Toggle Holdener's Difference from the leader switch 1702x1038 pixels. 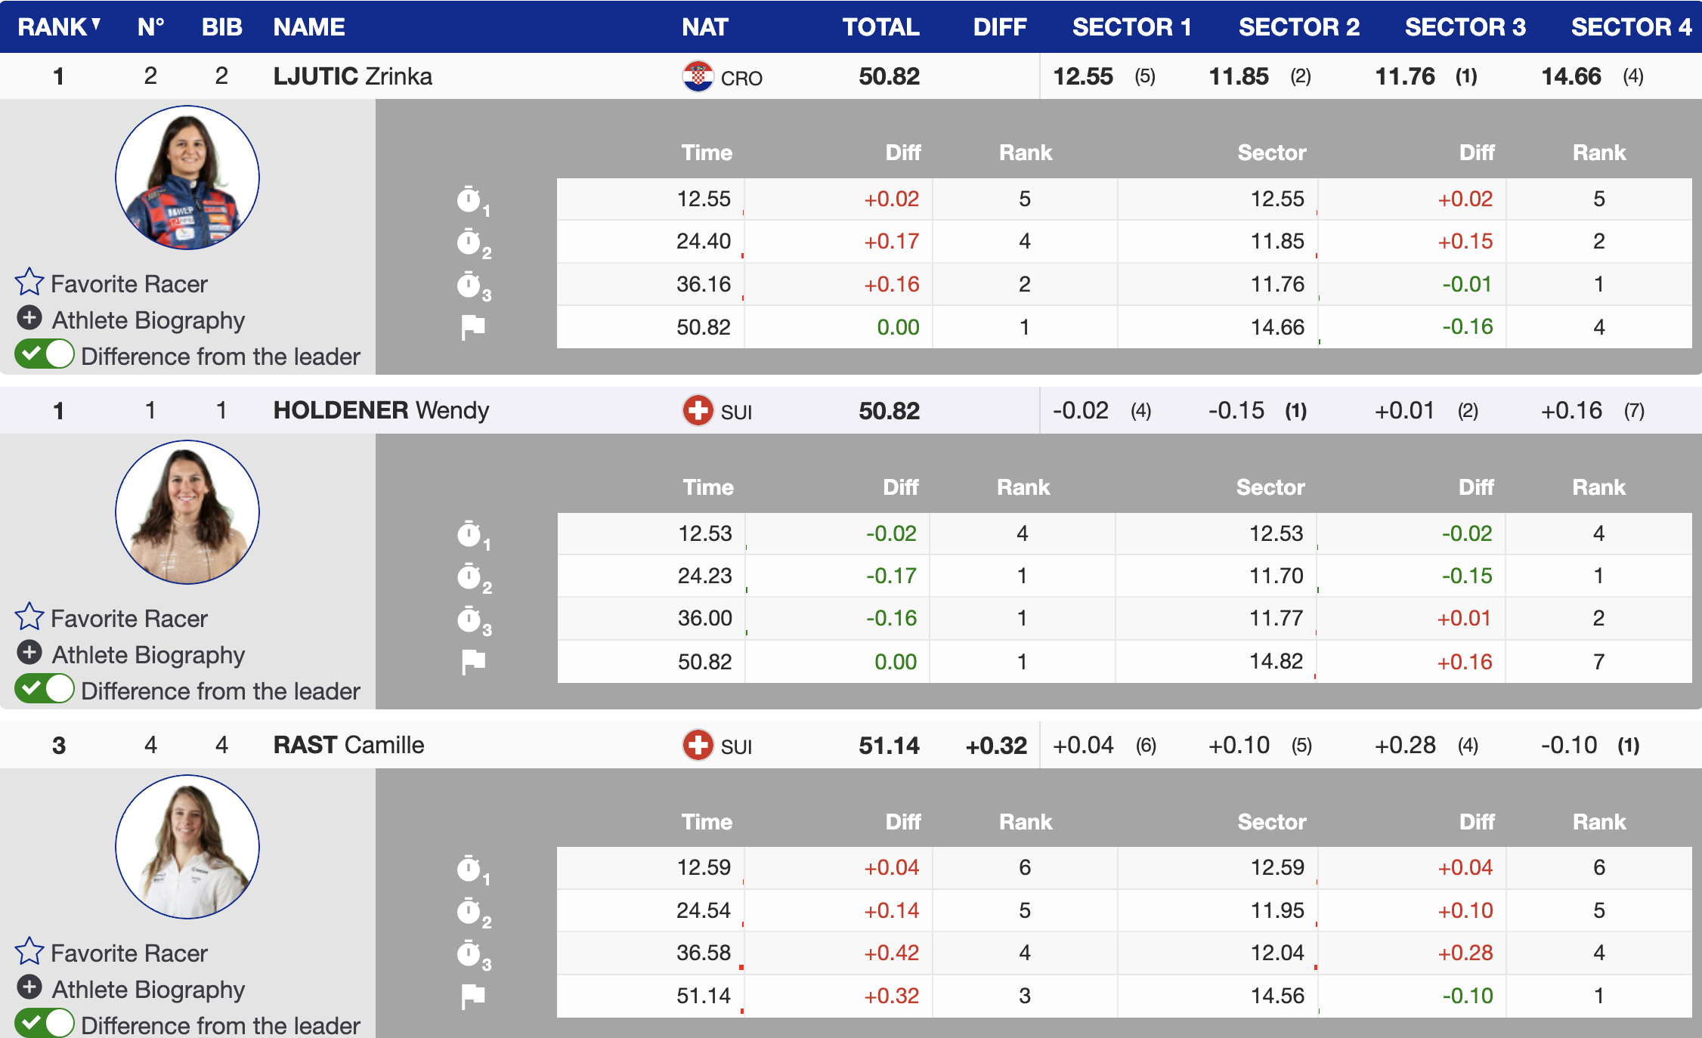(x=45, y=689)
